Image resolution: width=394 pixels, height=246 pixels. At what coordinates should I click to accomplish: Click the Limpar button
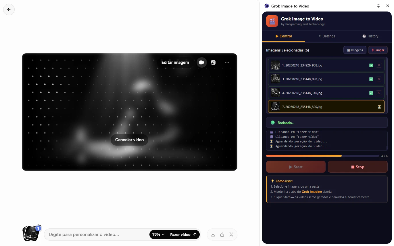click(378, 50)
